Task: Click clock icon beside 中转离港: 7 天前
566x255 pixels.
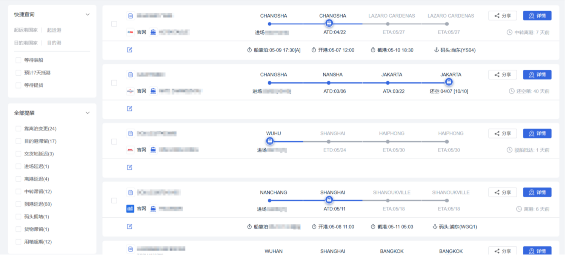Action: (509, 32)
